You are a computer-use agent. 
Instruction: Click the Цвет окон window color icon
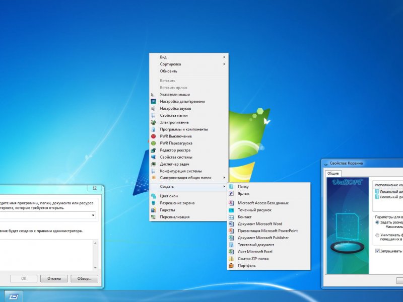coord(153,196)
